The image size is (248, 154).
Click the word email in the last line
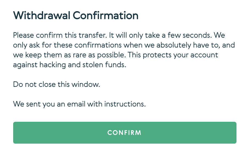point(83,104)
